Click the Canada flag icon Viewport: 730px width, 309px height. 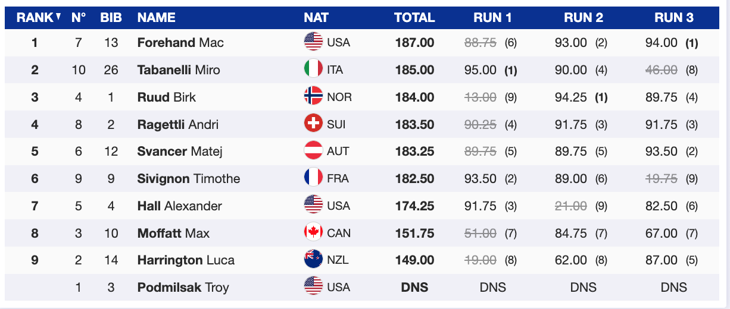tap(313, 233)
